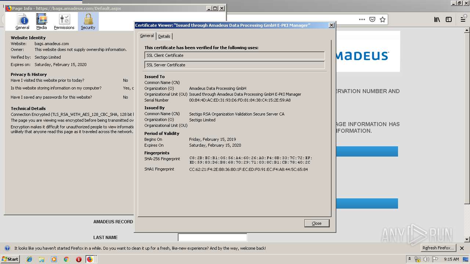Click the SHA1 fingerprint value
The image size is (470, 264).
point(248,169)
